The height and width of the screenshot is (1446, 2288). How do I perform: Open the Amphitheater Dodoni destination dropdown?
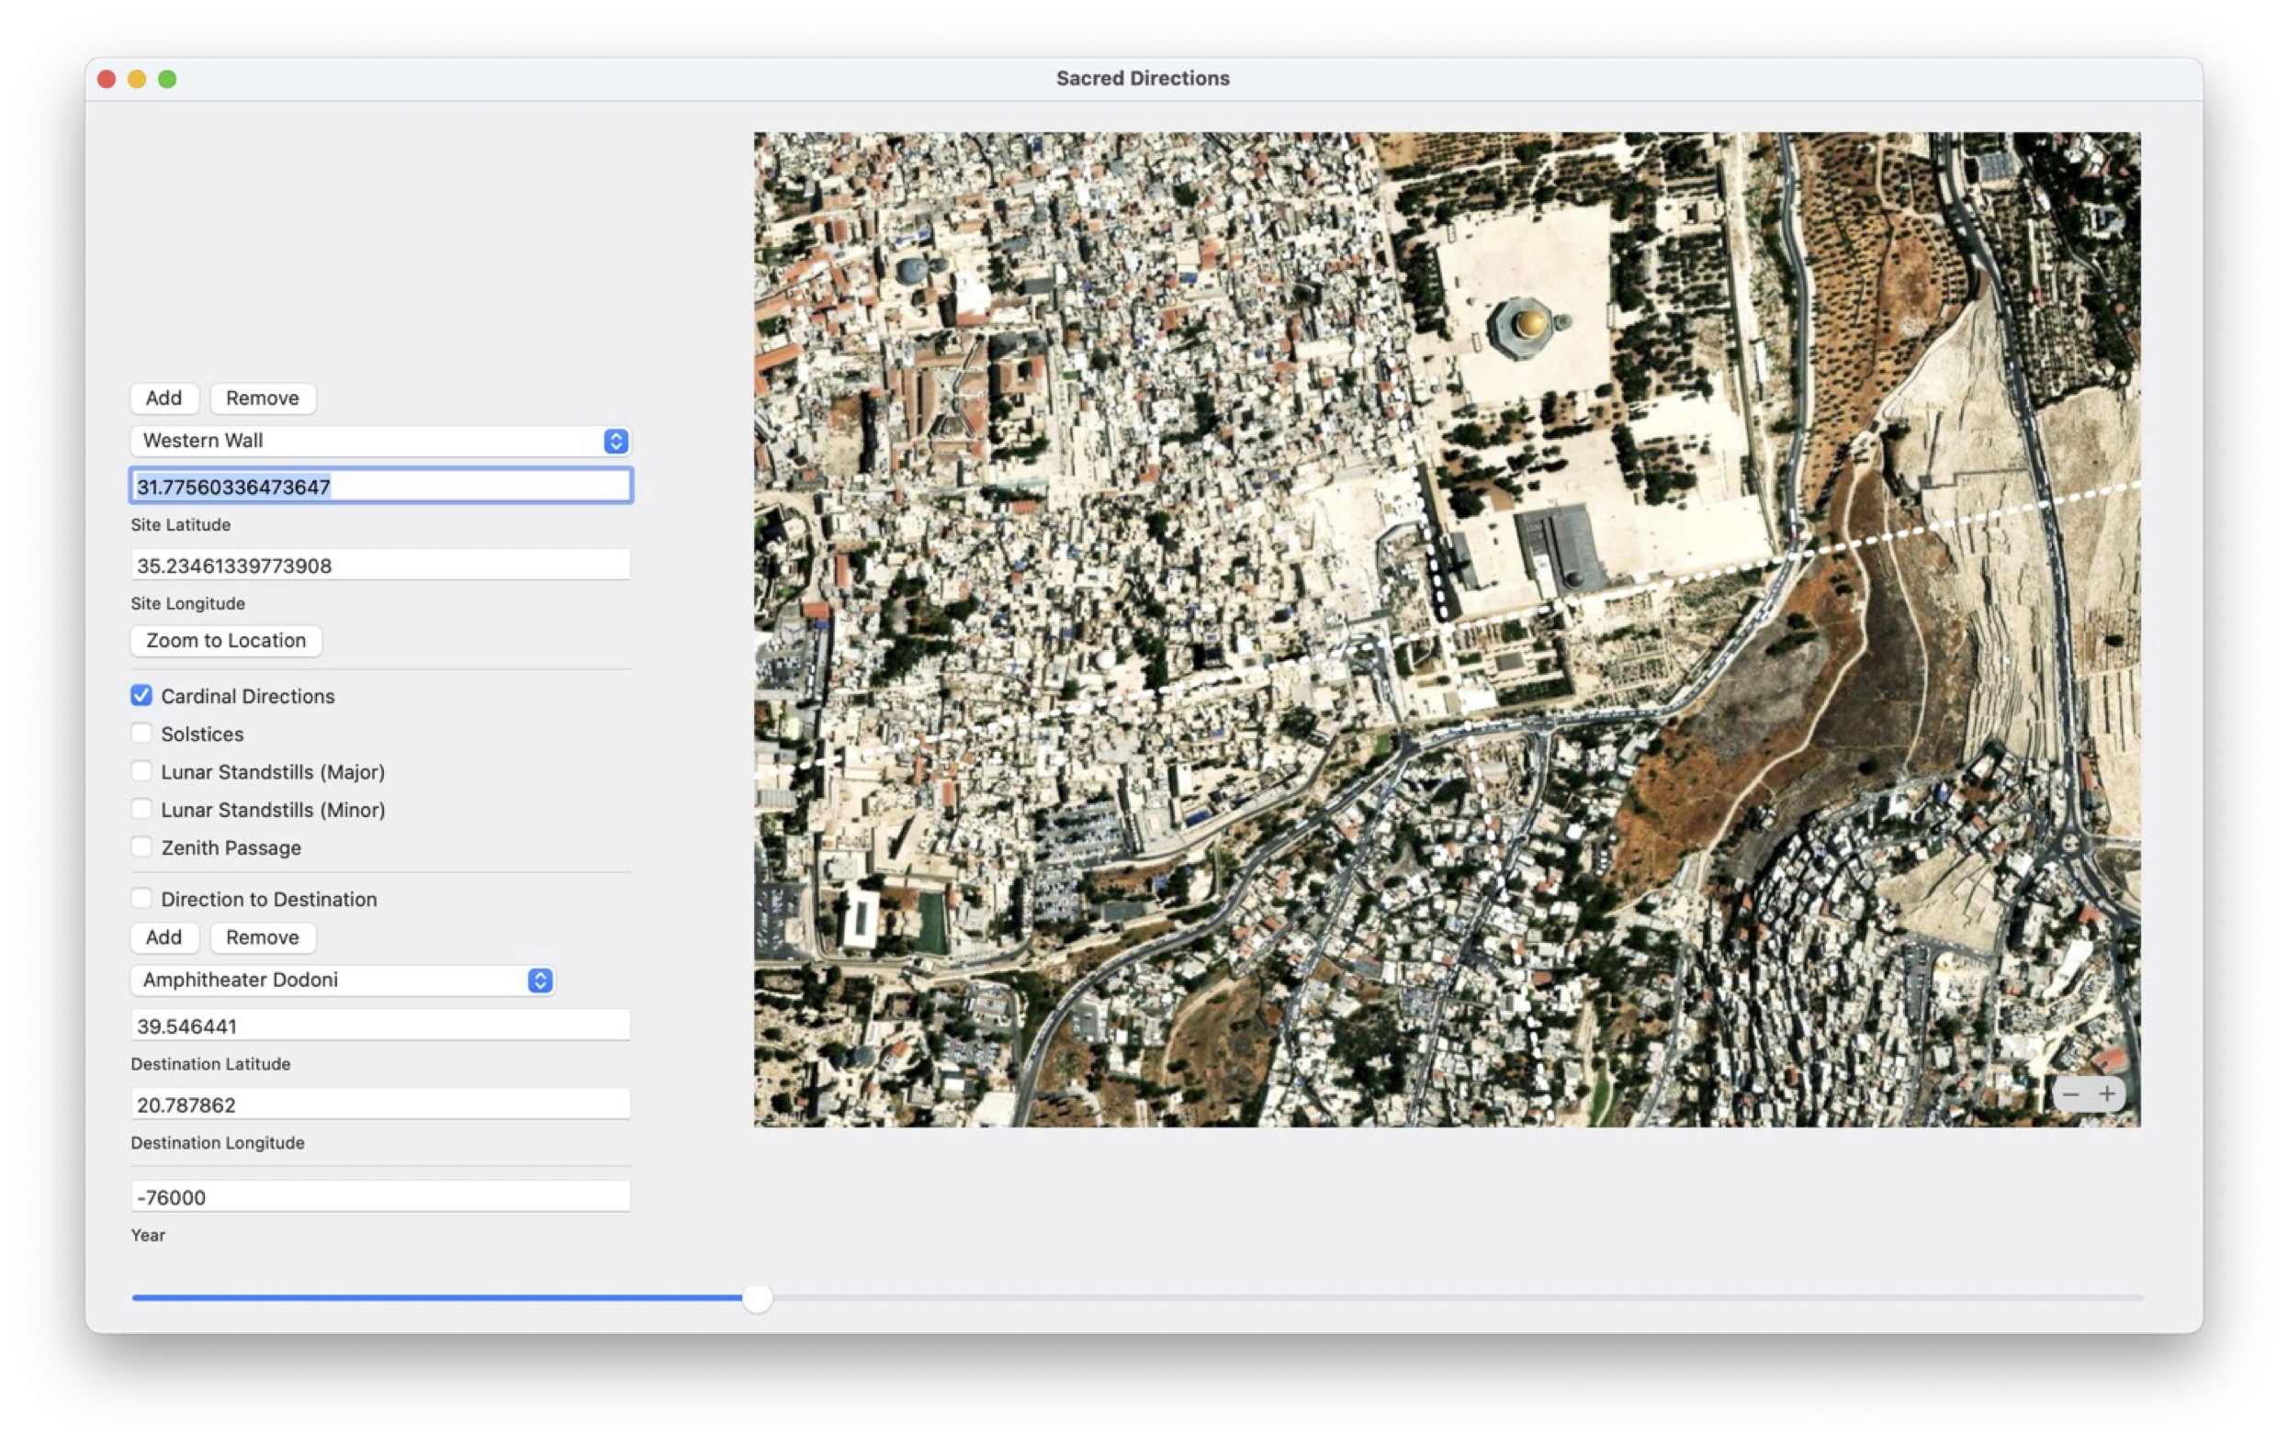332,980
